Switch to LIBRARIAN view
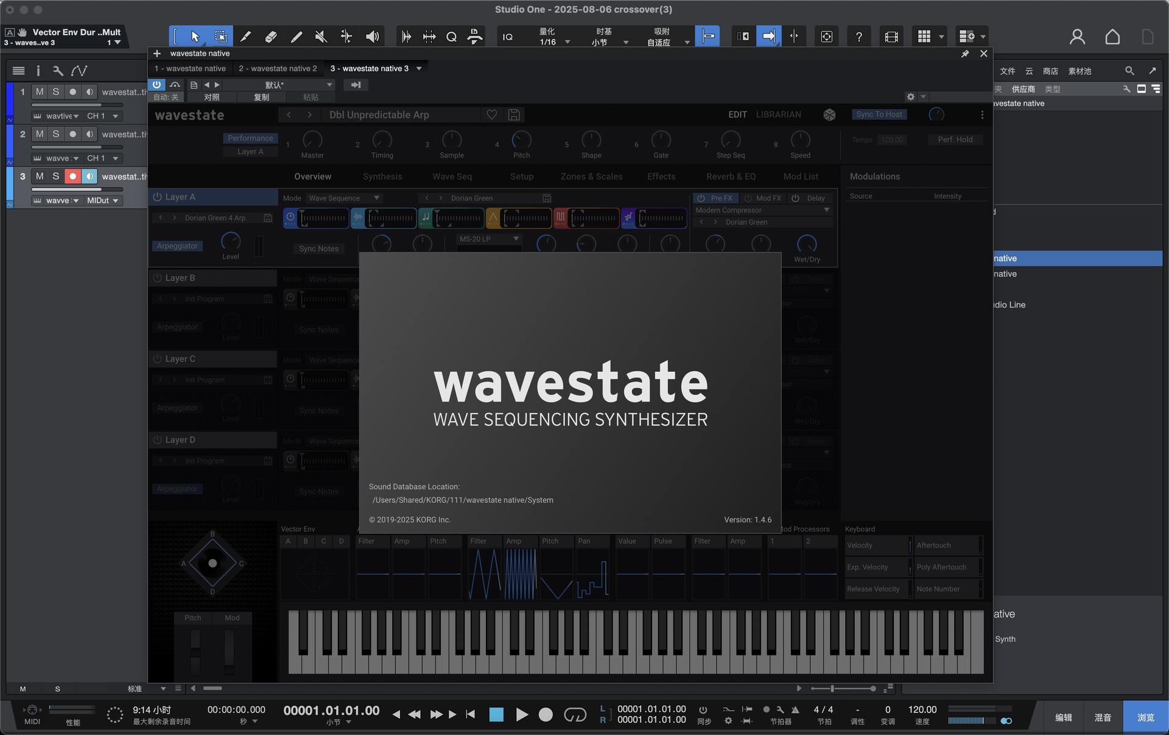Screen dimensions: 1169x735 pos(778,114)
